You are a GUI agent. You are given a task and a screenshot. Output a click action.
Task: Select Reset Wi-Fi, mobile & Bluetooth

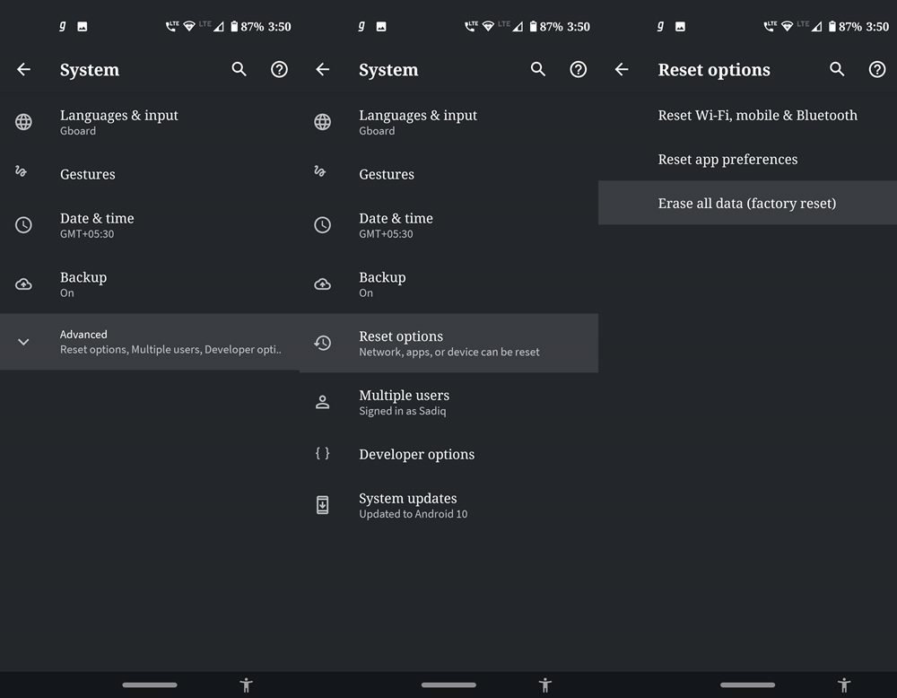tap(748, 115)
